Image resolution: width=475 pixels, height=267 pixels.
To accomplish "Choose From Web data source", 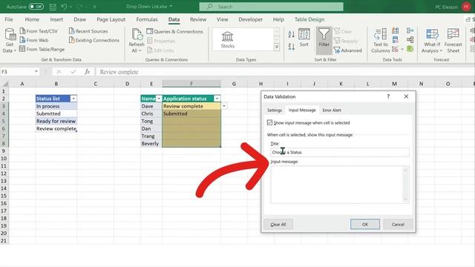I will click(34, 40).
